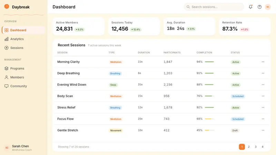This screenshot has width=276, height=155.
Task: Open the Gentle Stretch session
Action: (x=68, y=130)
